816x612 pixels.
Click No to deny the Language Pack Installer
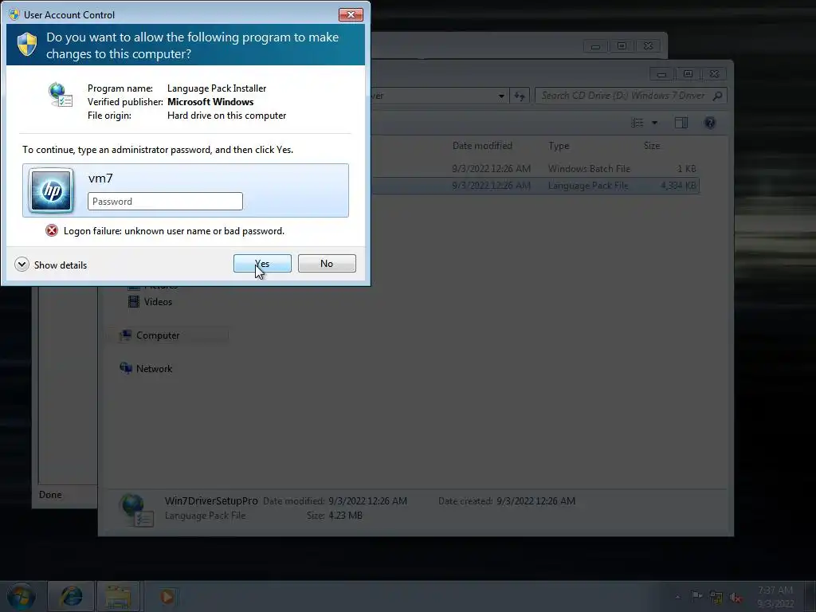[x=327, y=263]
